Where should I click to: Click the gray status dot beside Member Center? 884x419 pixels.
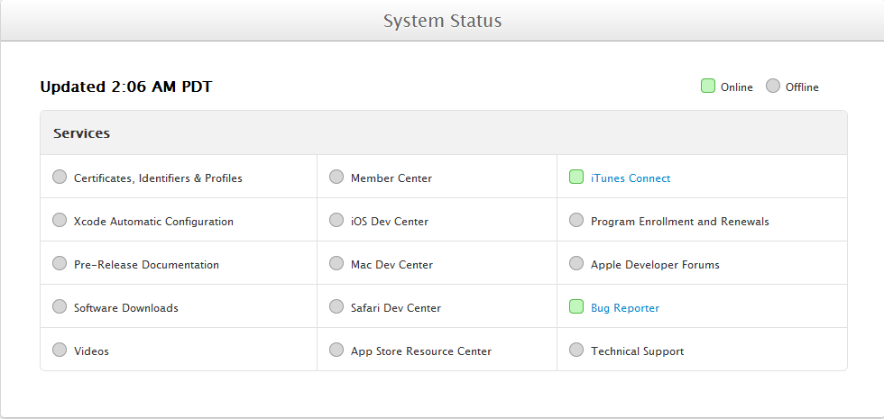(336, 178)
